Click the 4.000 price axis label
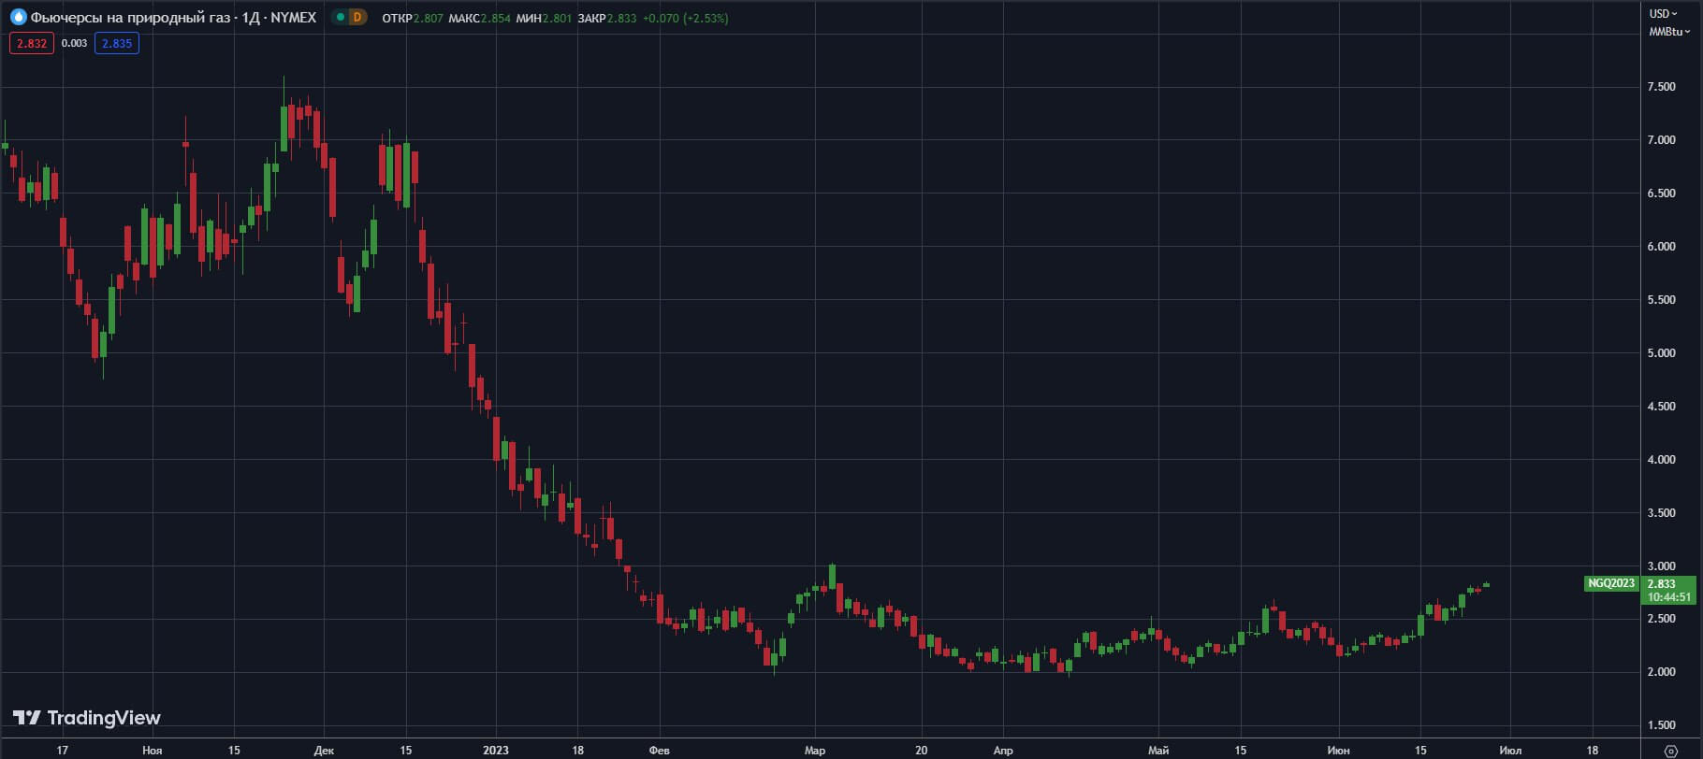1703x759 pixels. pyautogui.click(x=1661, y=460)
